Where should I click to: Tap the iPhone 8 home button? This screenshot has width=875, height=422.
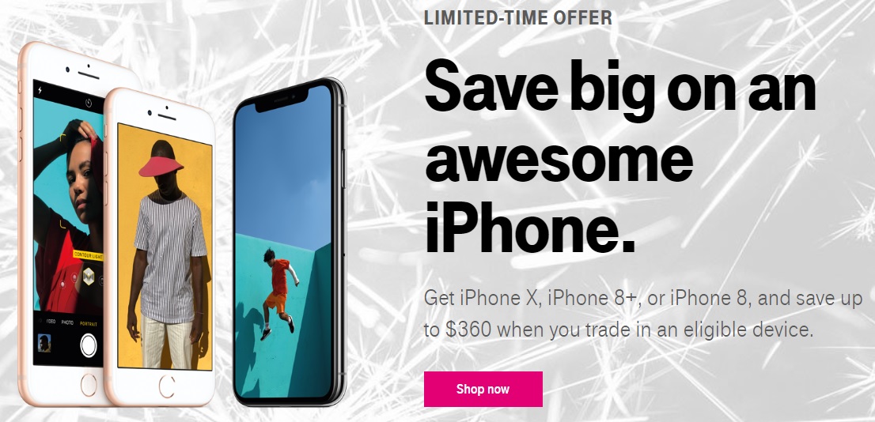pyautogui.click(x=167, y=386)
